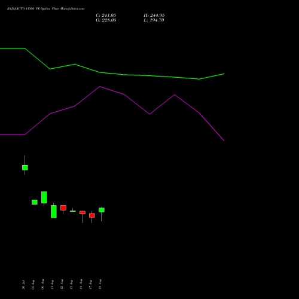
Task: Select the 06 Aug date label
Action: click(x=42, y=285)
